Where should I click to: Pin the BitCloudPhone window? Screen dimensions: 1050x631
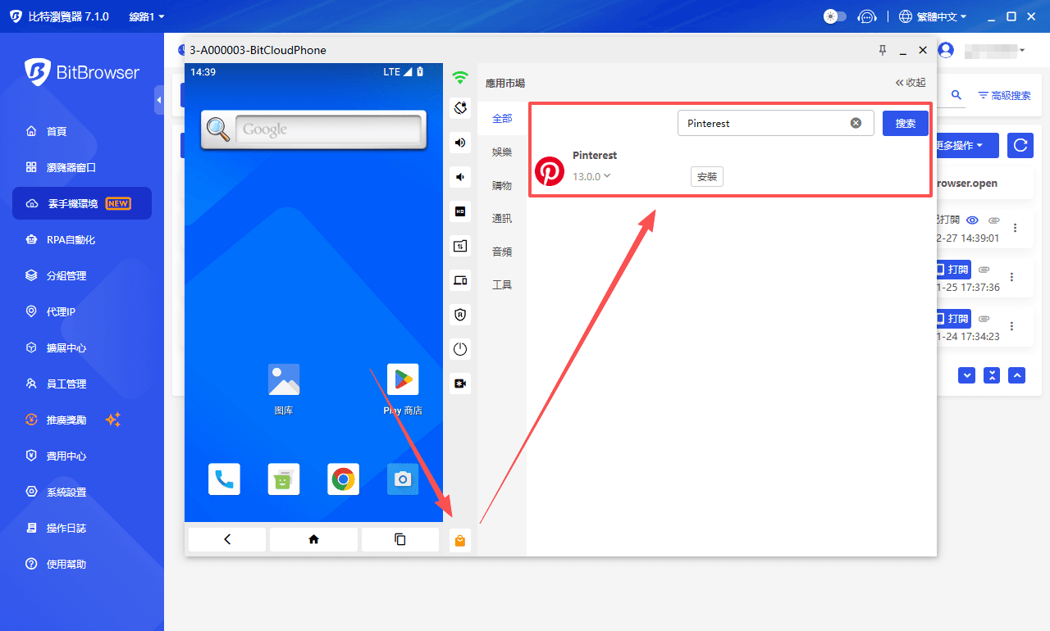point(883,50)
